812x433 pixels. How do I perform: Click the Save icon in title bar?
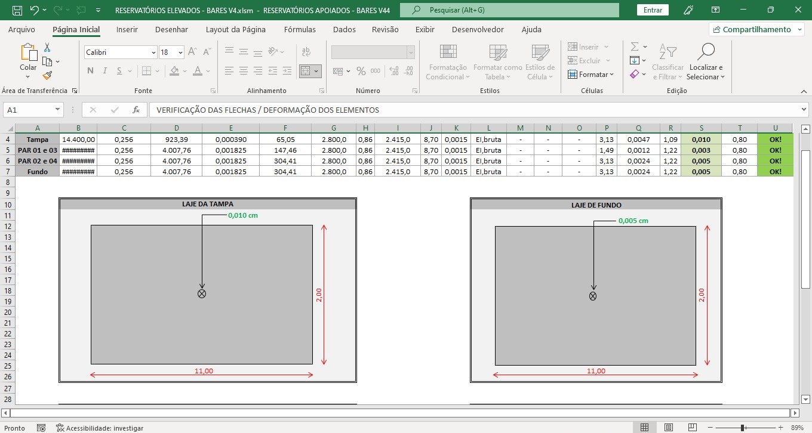click(x=17, y=10)
